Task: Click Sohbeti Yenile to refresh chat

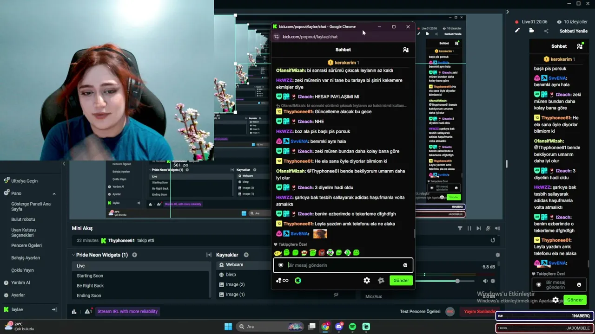Action: tap(574, 31)
